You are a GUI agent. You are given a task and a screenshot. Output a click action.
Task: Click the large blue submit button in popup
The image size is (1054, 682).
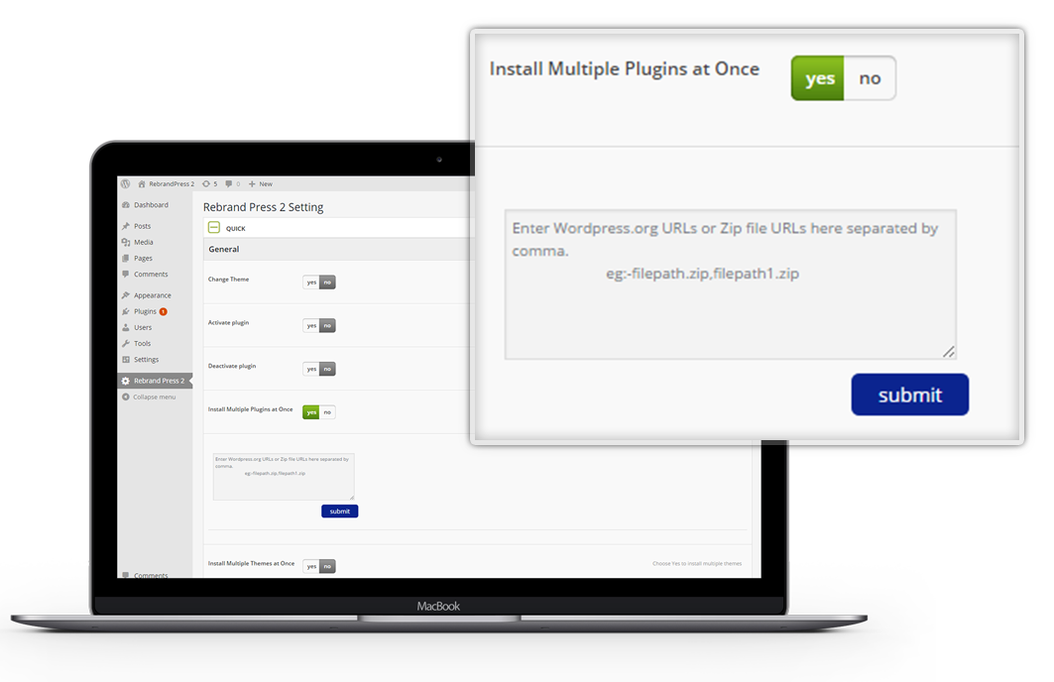(909, 395)
